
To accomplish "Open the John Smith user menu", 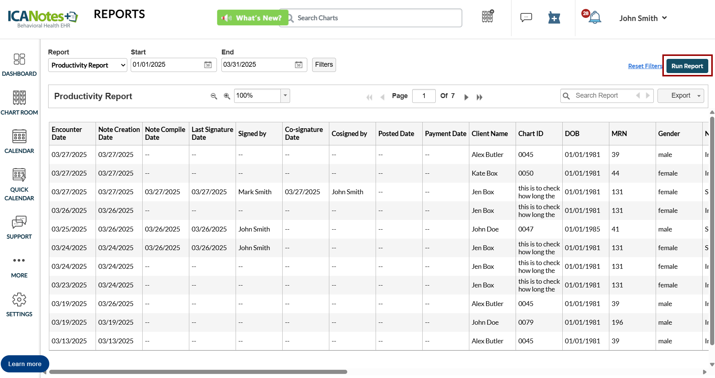I will [643, 18].
